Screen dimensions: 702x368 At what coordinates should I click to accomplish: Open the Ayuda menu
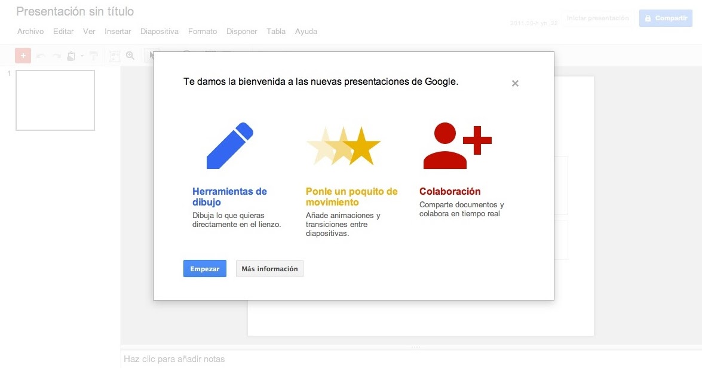pyautogui.click(x=306, y=31)
